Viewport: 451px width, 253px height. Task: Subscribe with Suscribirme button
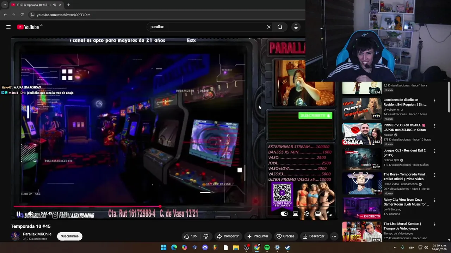tap(70, 236)
